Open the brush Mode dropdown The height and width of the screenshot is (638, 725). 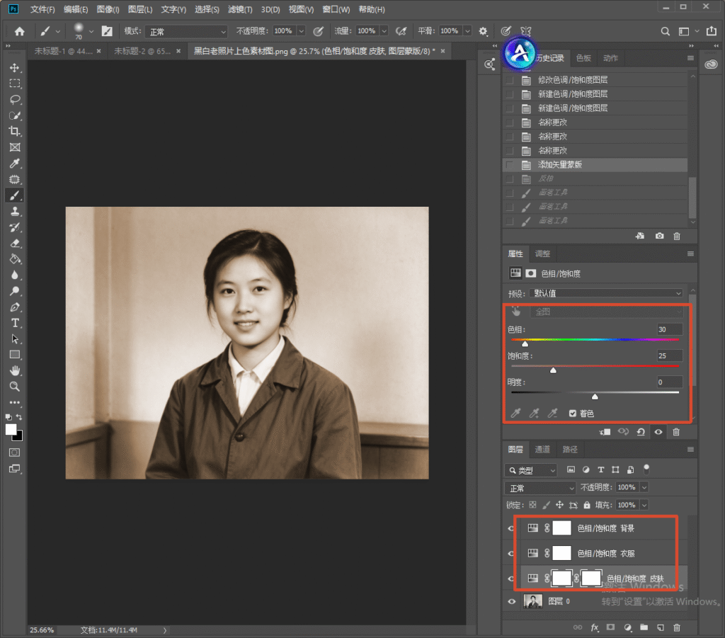click(x=186, y=31)
